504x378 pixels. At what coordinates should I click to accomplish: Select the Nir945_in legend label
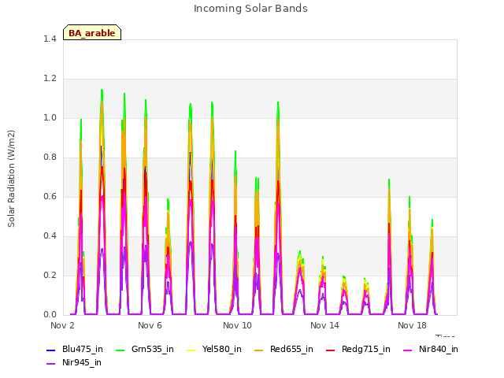(82, 363)
